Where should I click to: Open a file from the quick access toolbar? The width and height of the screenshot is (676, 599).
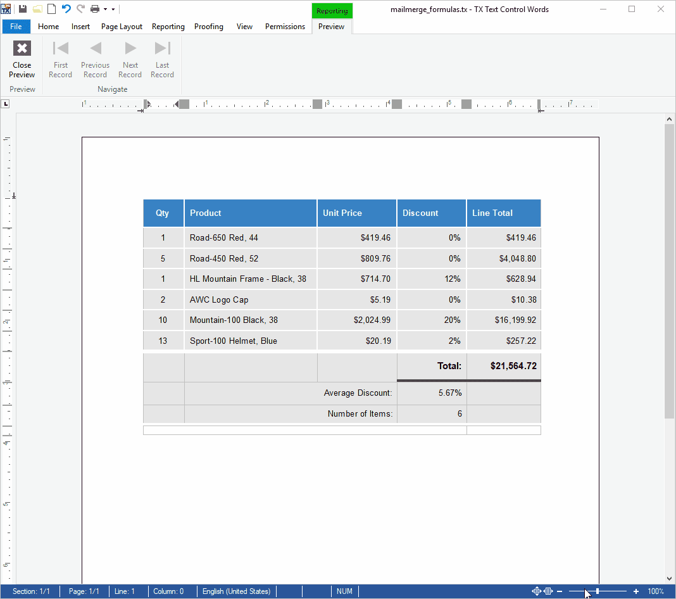click(37, 9)
